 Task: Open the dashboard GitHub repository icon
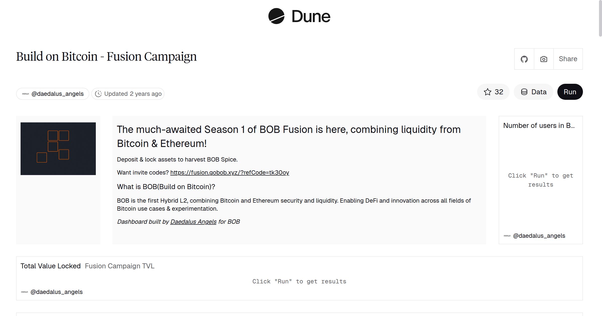(524, 59)
